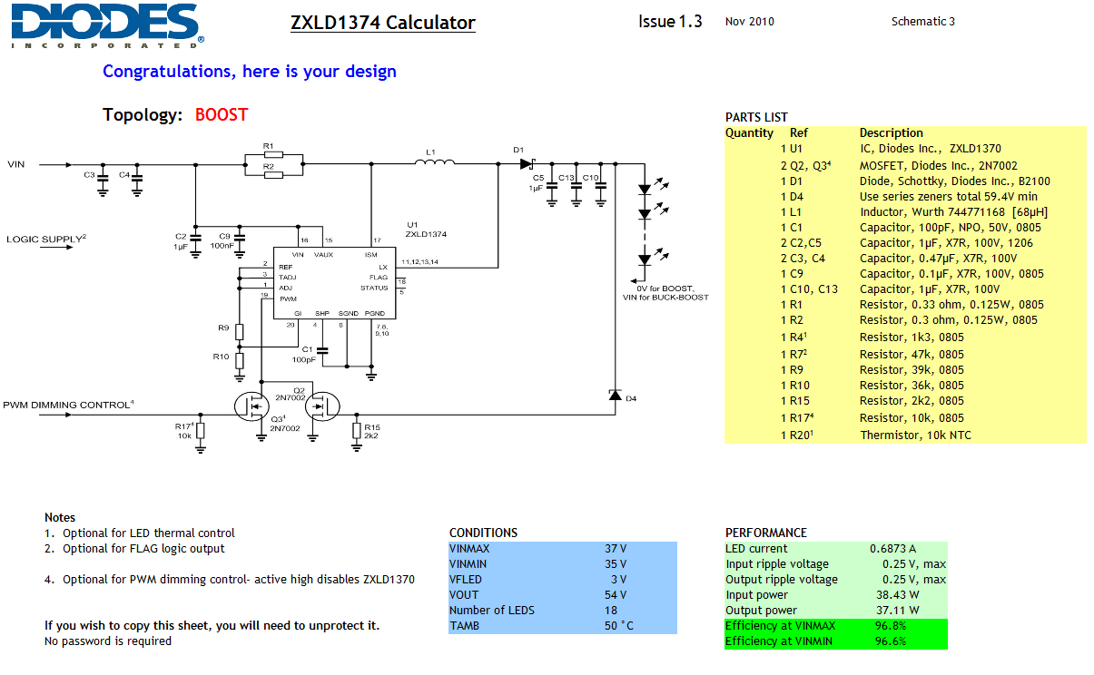Select the PWM DIMMING CONTROL label

point(68,405)
